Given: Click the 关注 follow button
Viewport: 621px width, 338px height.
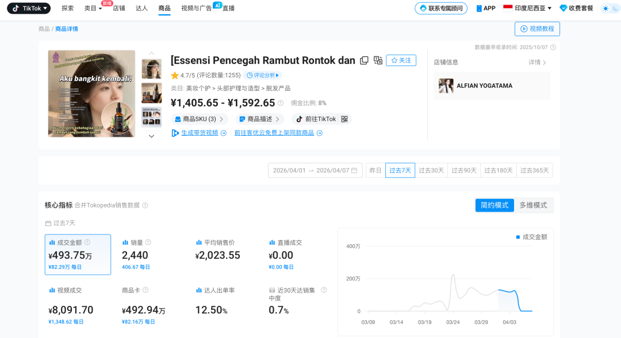Looking at the screenshot, I should point(401,60).
